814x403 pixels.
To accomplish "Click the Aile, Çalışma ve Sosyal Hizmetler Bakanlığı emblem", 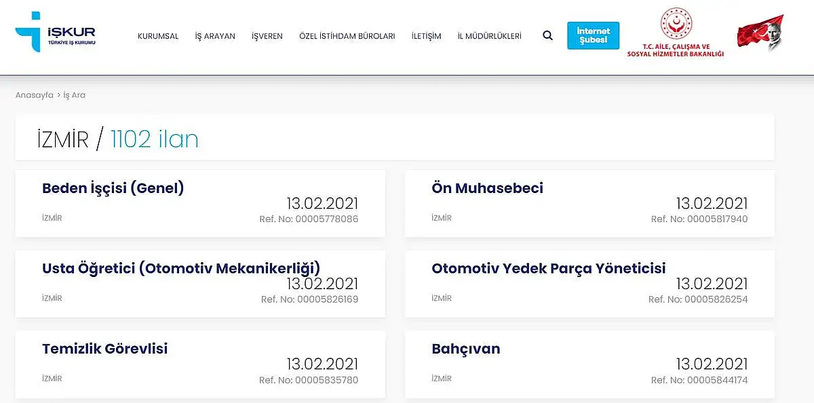I will coord(676,33).
